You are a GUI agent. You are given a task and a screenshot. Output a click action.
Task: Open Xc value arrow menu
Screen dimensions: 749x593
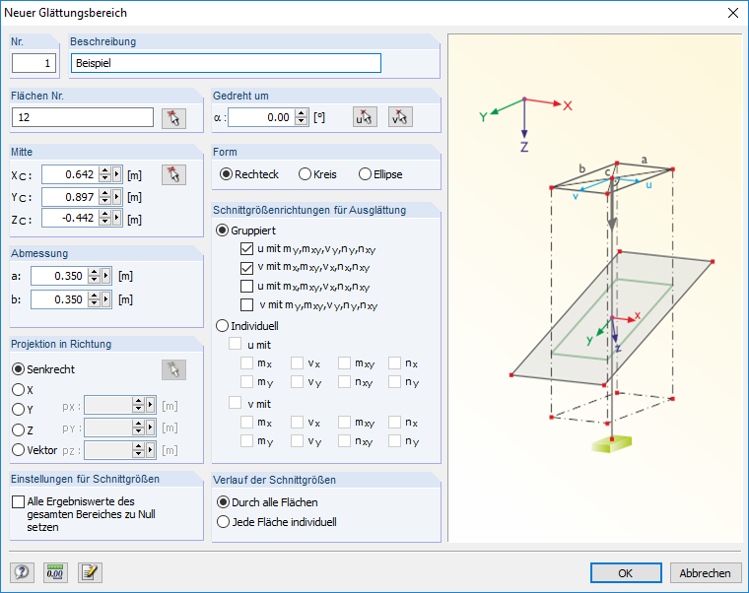(117, 174)
